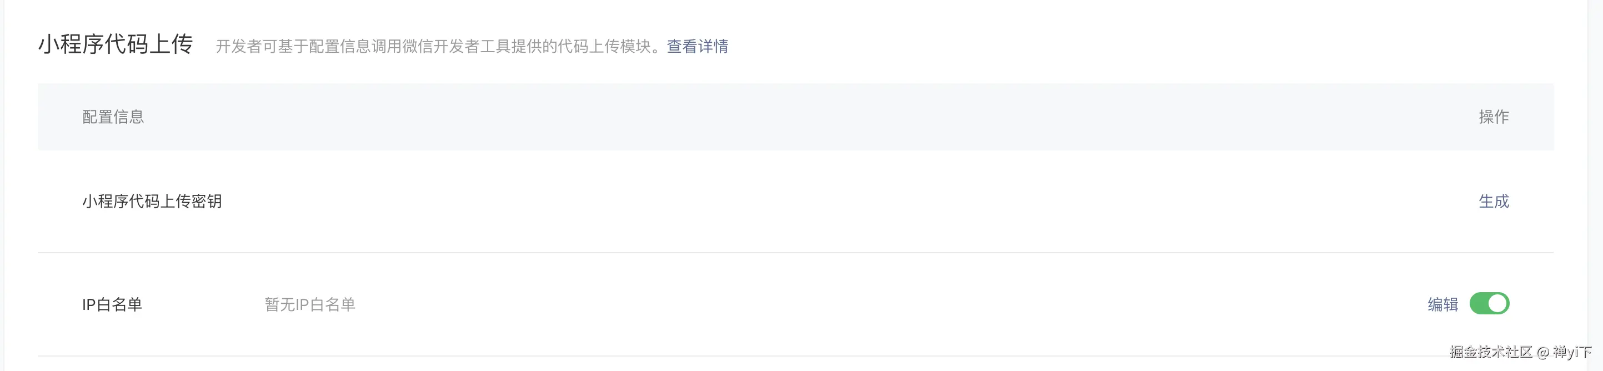Select the 小程序代码上传密钥 row label

pyautogui.click(x=152, y=201)
